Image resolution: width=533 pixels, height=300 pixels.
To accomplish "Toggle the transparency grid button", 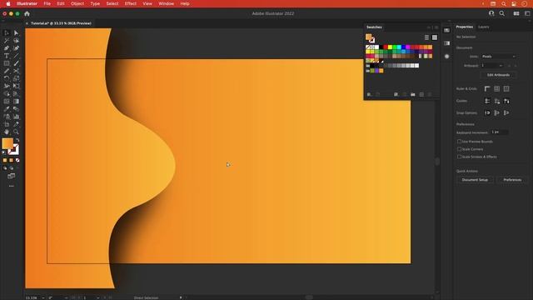I will [506, 89].
